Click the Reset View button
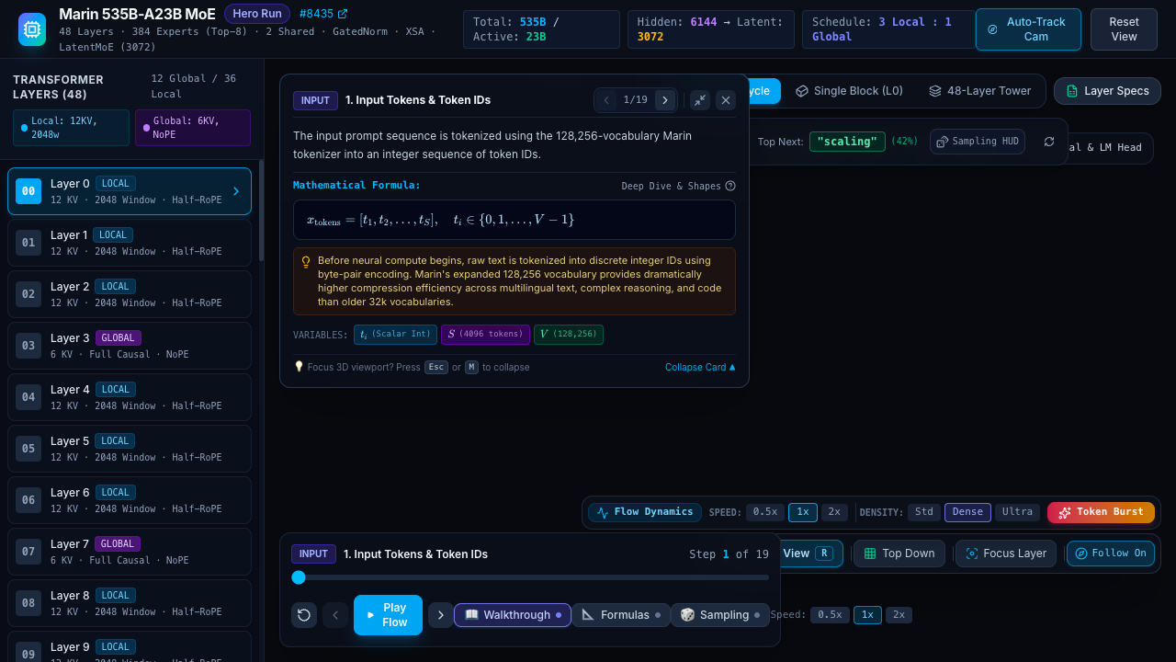 (x=1124, y=29)
